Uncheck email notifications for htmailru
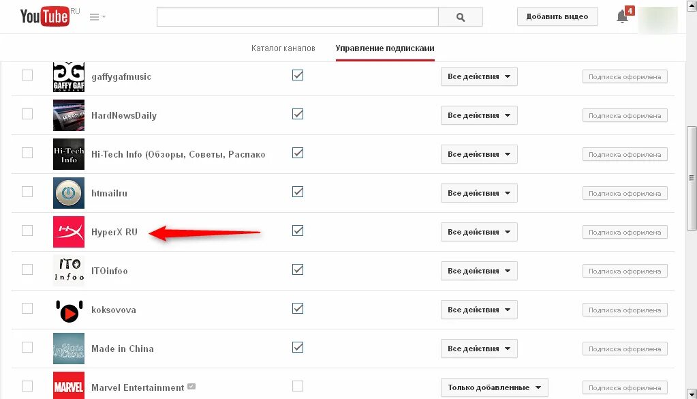This screenshot has height=399, width=697. tap(298, 192)
